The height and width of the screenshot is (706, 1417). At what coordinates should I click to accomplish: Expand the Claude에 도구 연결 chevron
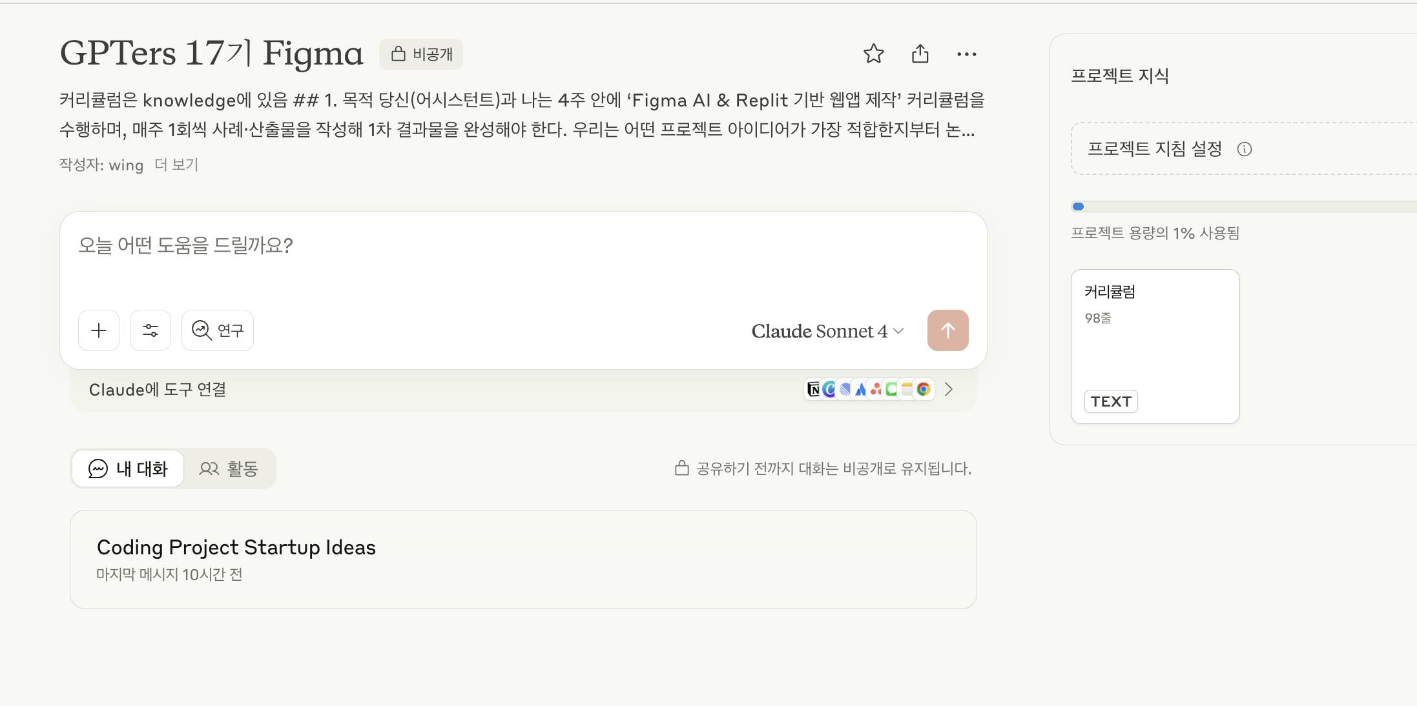coord(948,389)
